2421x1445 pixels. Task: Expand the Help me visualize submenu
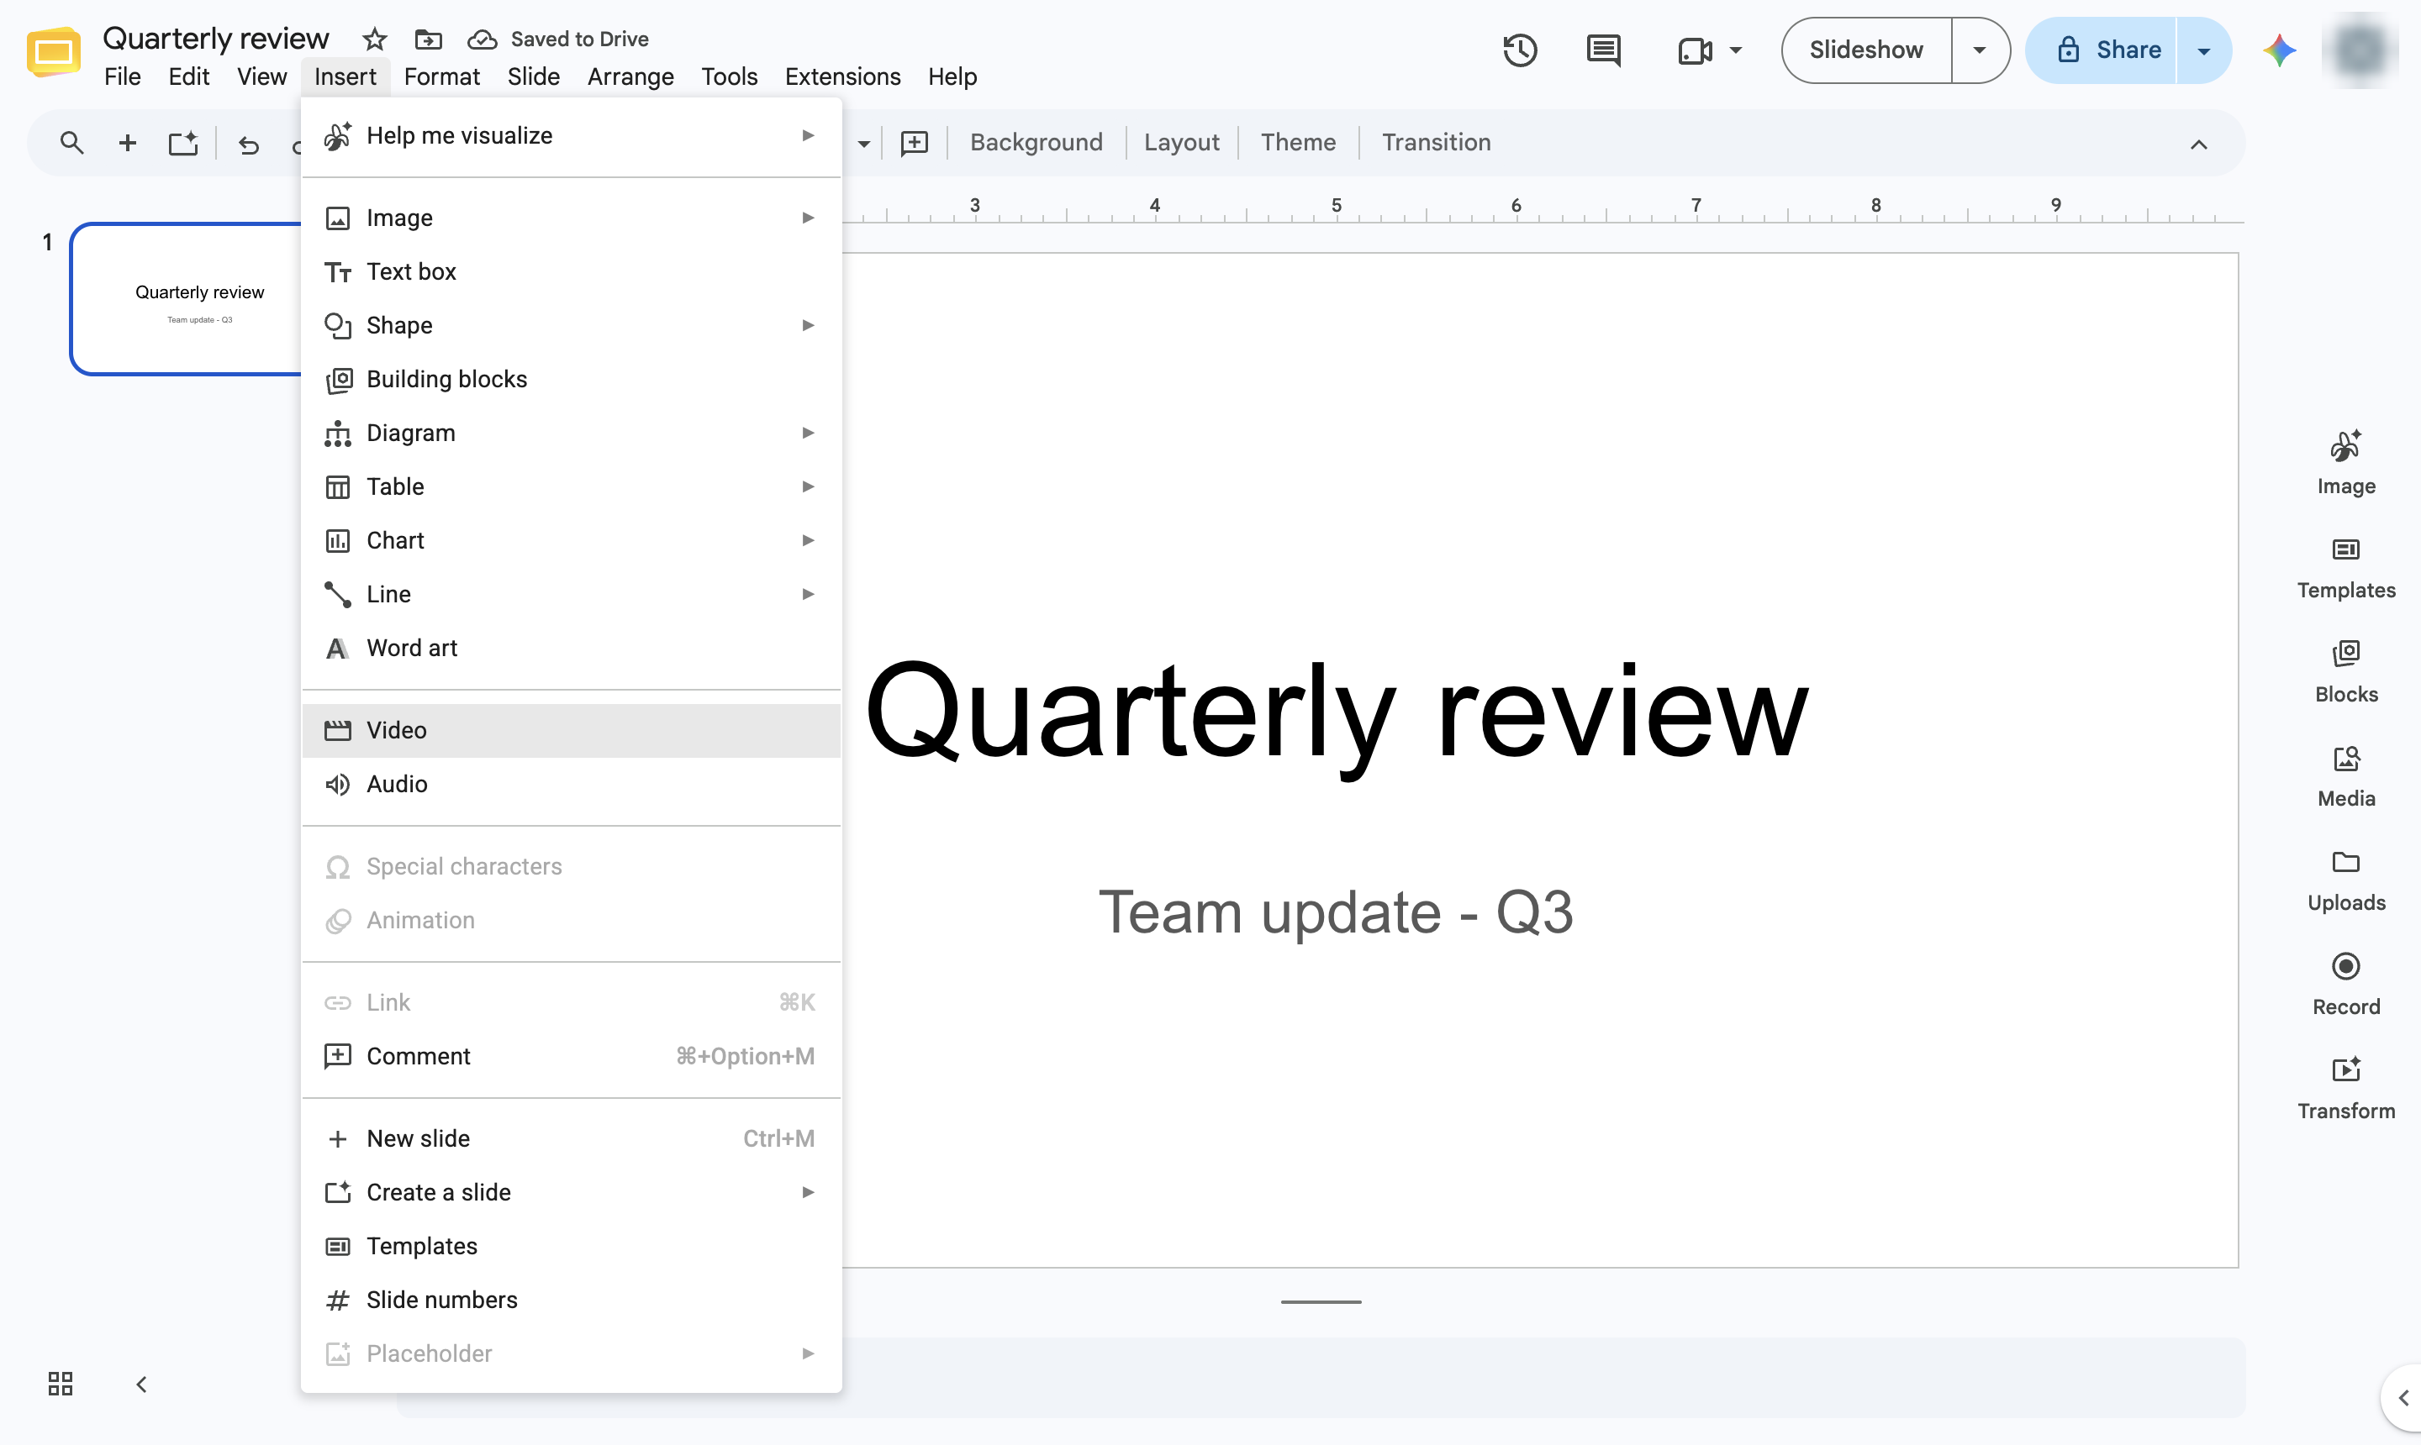coord(571,135)
